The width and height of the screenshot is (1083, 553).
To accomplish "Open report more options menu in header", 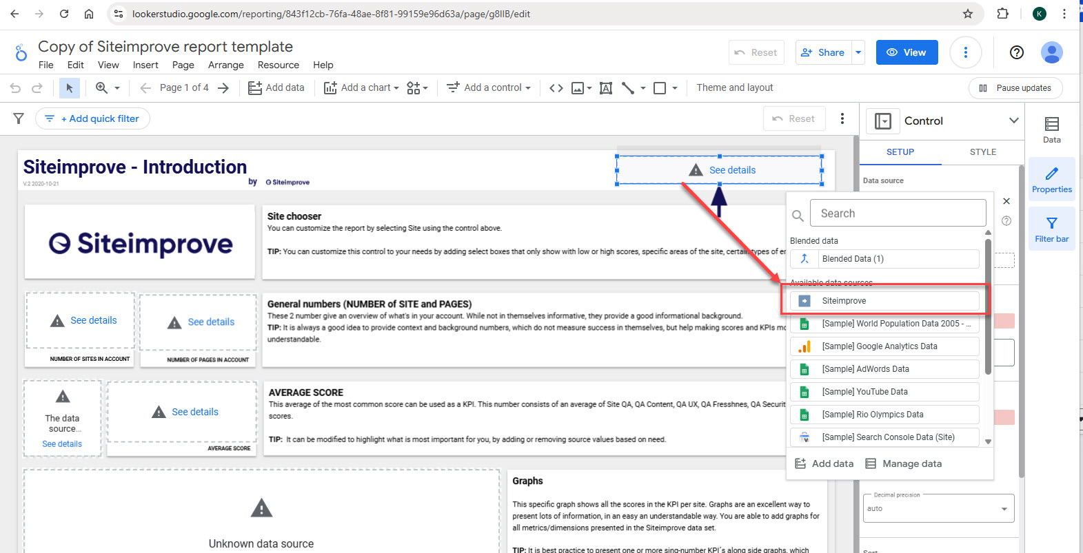I will (965, 52).
